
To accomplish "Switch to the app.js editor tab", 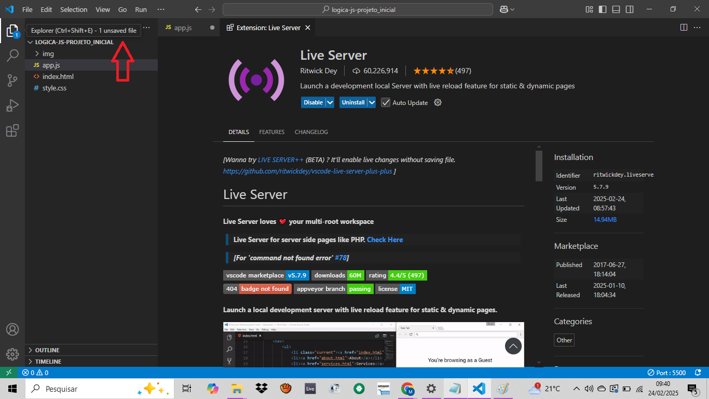I will tap(189, 28).
